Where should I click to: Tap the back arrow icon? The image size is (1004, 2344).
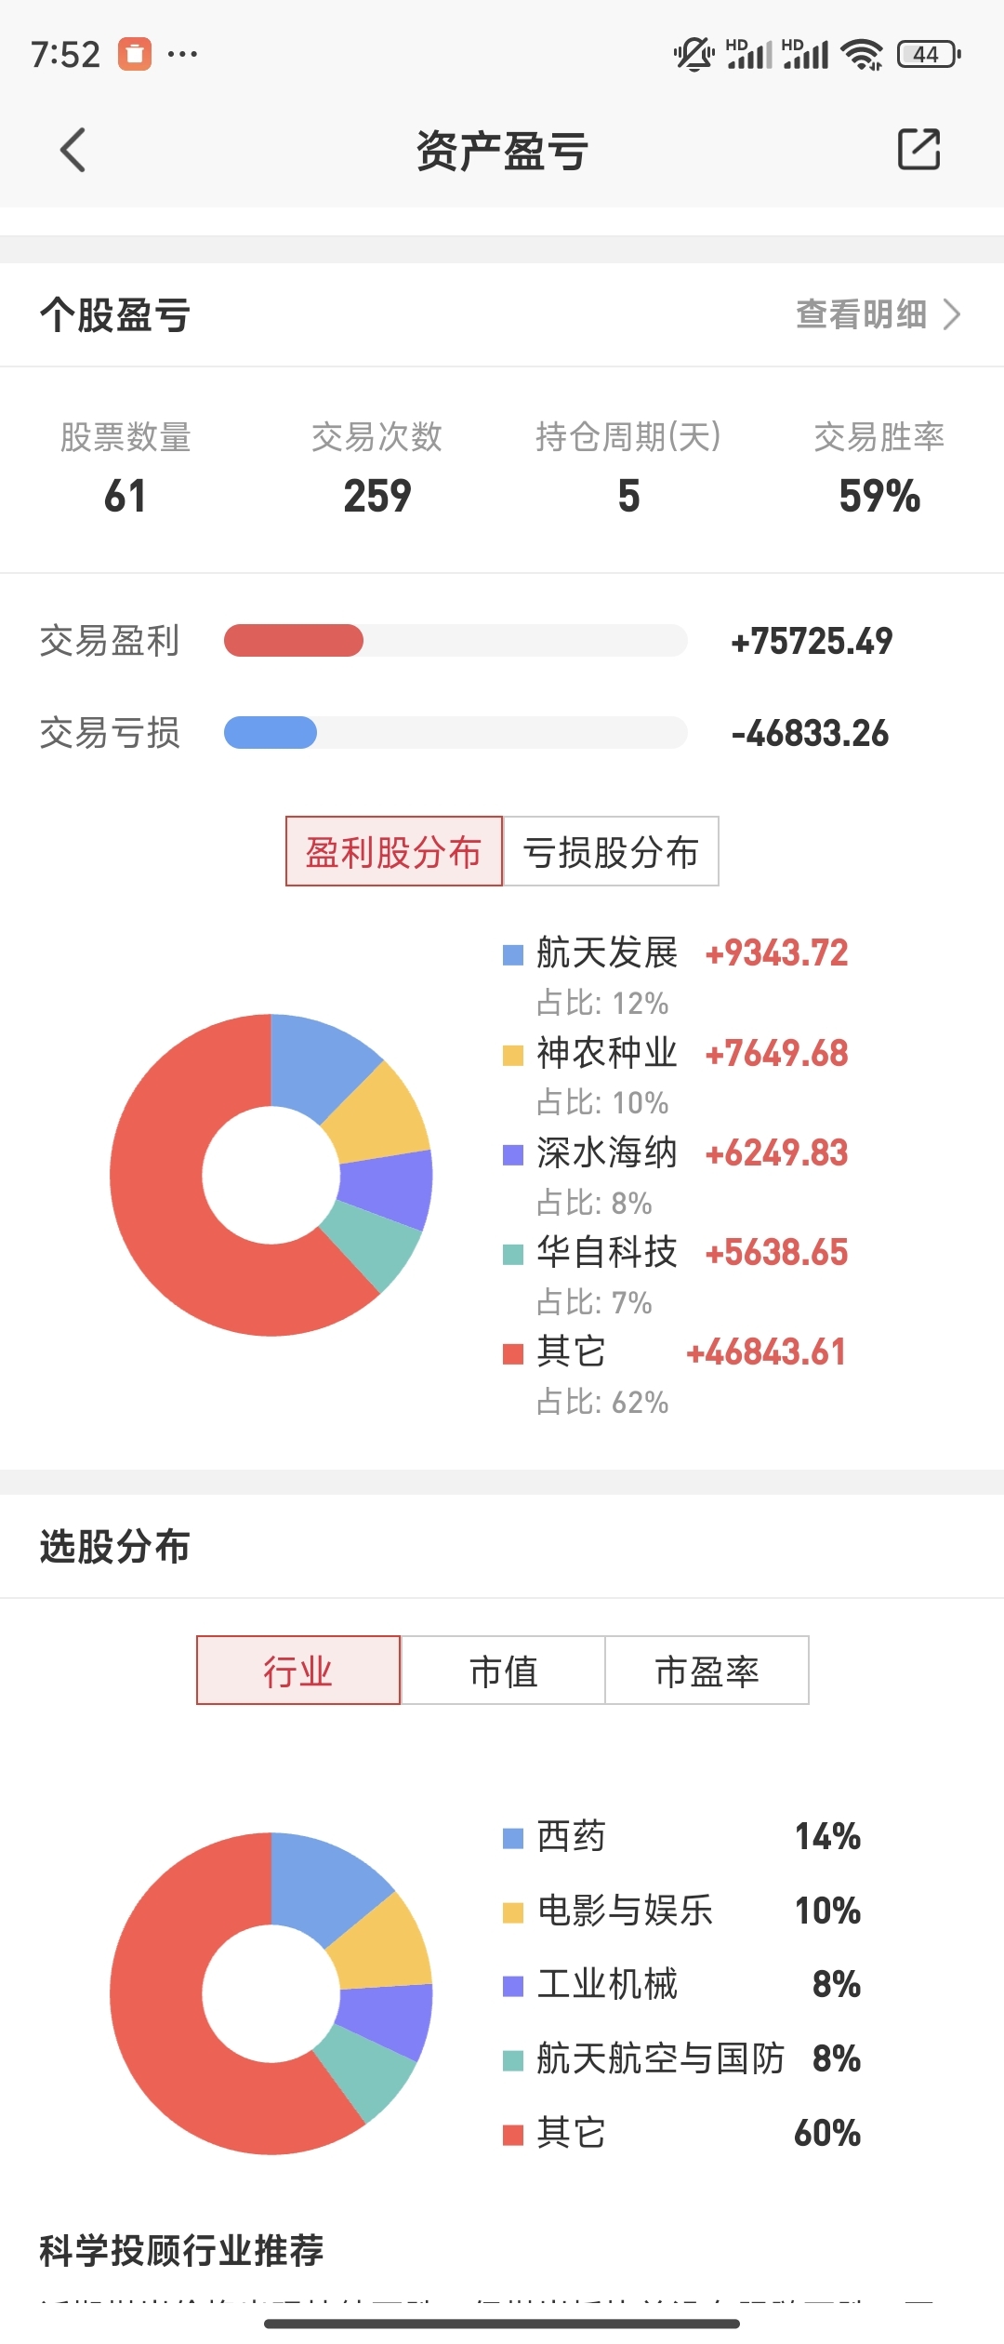(x=73, y=150)
